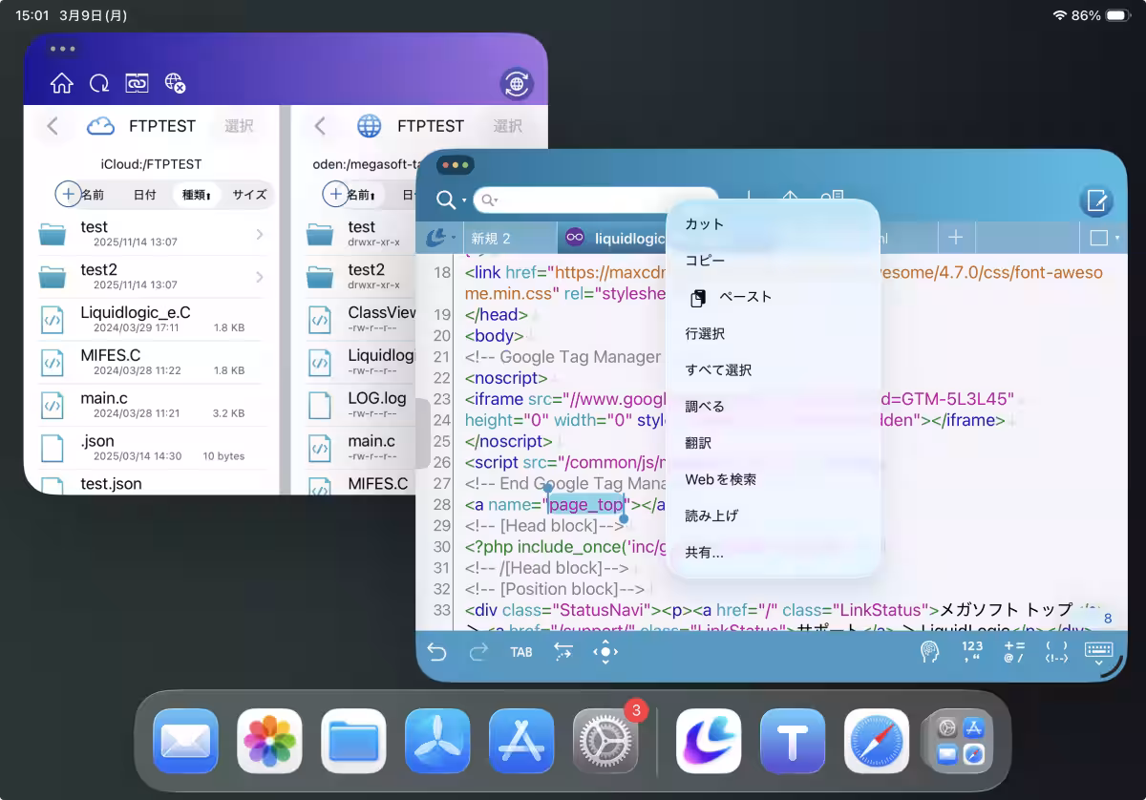Sort the iCloud list by 種類
This screenshot has height=800, width=1146.
[196, 195]
